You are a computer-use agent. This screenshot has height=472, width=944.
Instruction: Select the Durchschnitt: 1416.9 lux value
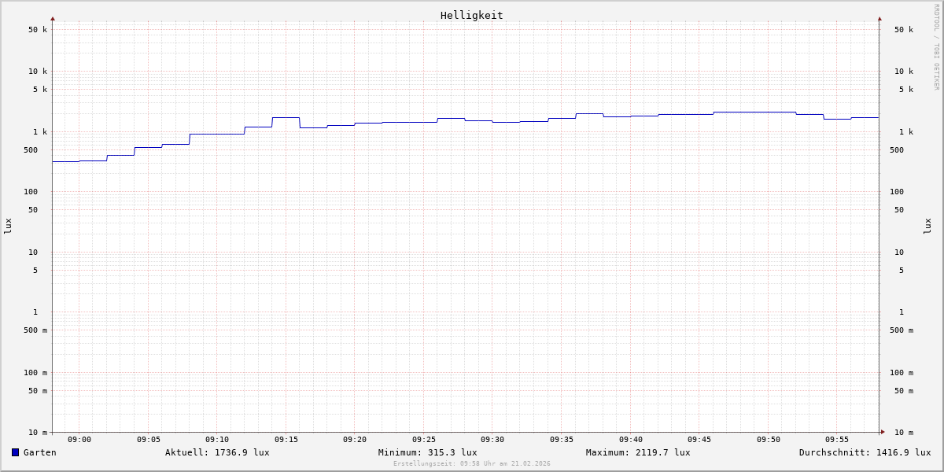(x=865, y=452)
